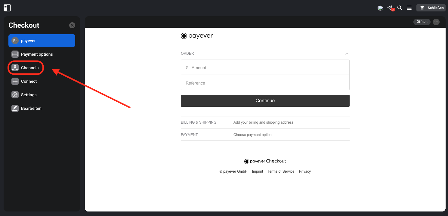Click the Payment options card icon
The height and width of the screenshot is (216, 448).
pos(15,54)
